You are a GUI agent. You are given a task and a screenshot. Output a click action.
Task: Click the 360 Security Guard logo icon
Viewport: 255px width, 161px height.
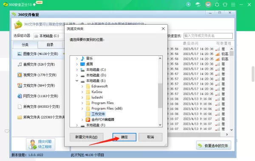[x=6, y=4]
